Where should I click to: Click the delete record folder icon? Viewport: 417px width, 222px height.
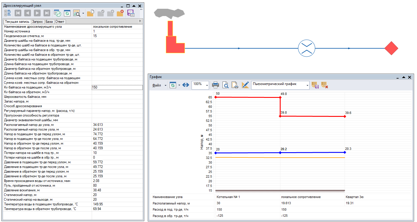(120, 13)
